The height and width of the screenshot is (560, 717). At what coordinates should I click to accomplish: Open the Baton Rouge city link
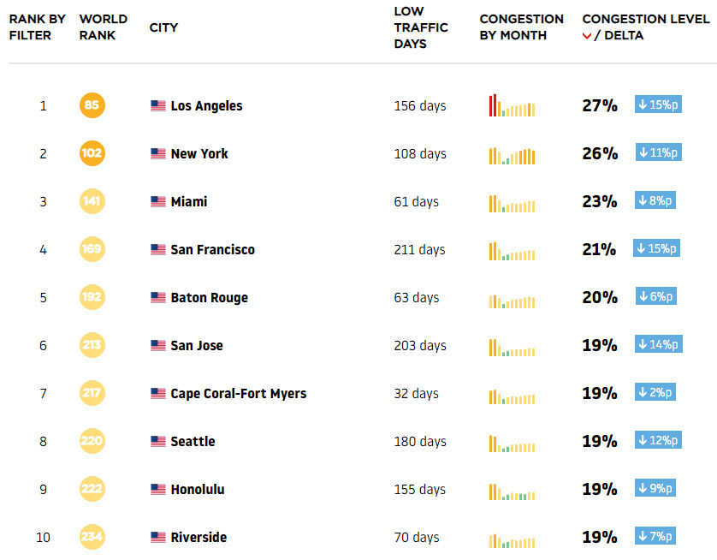tap(209, 298)
